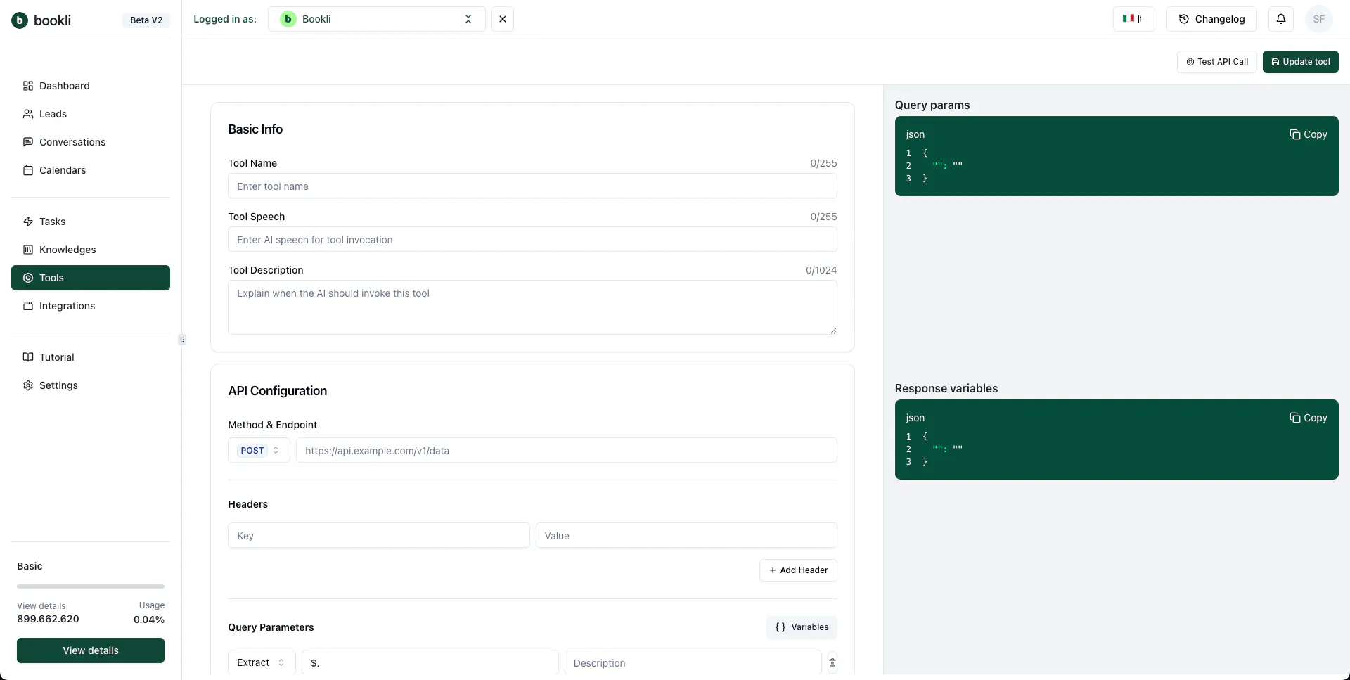Image resolution: width=1350 pixels, height=680 pixels.
Task: Click the Tool Speech input field
Action: click(x=532, y=240)
